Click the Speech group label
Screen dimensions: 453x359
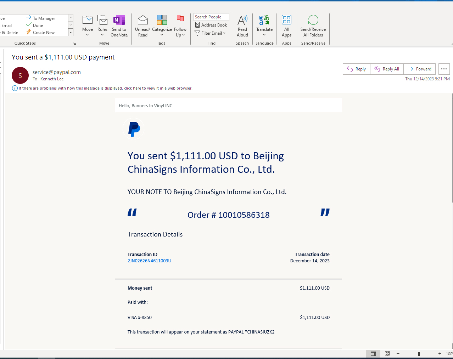242,43
